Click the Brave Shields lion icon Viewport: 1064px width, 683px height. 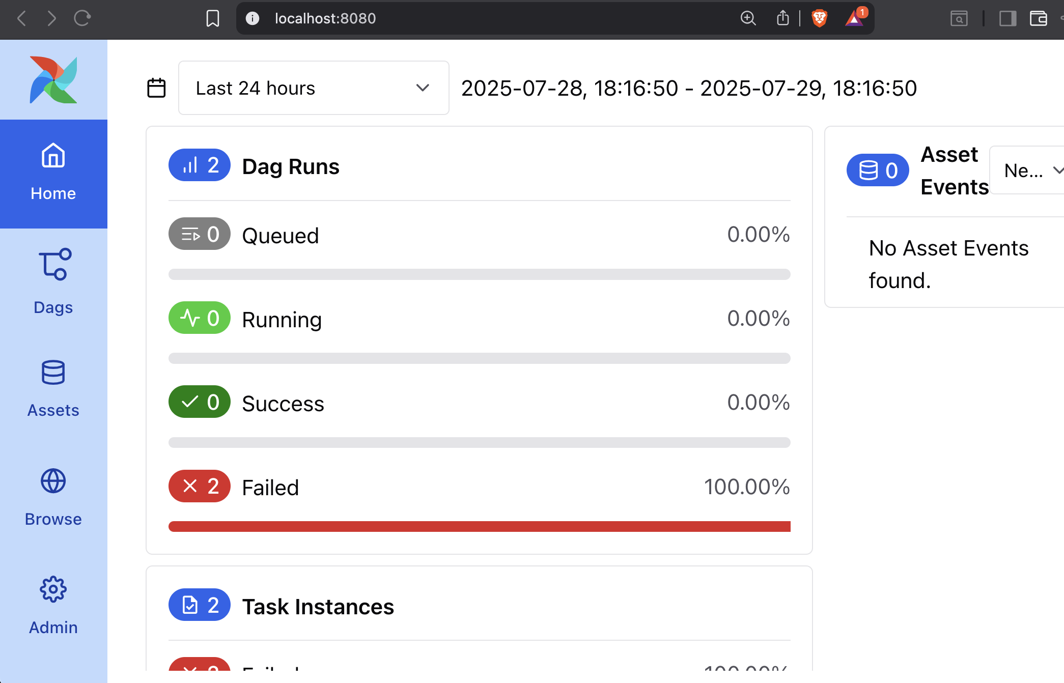(819, 19)
